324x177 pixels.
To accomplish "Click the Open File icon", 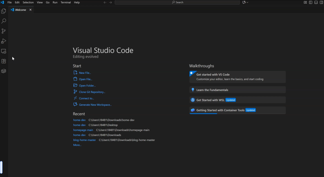I will coord(75,79).
